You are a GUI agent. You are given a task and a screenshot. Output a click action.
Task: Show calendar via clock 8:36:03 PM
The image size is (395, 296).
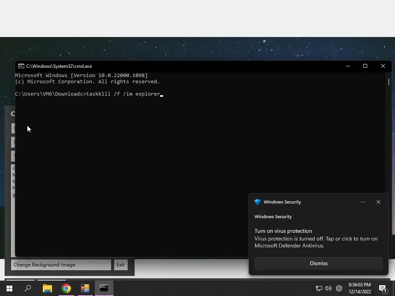[360, 285]
